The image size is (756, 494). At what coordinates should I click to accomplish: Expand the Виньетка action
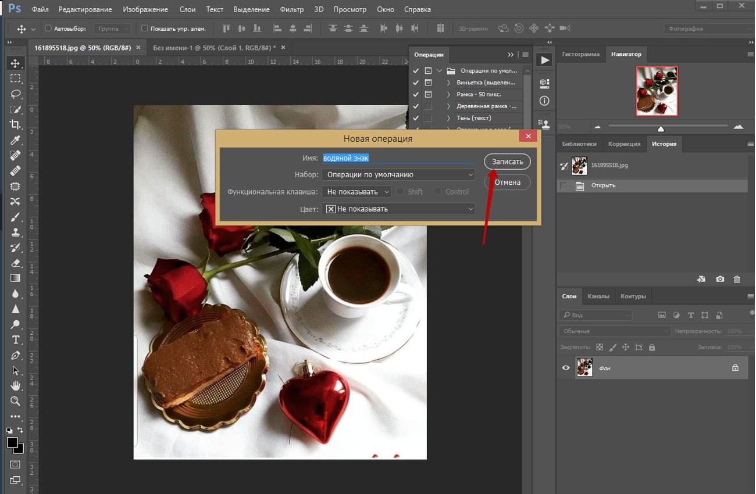tap(449, 83)
